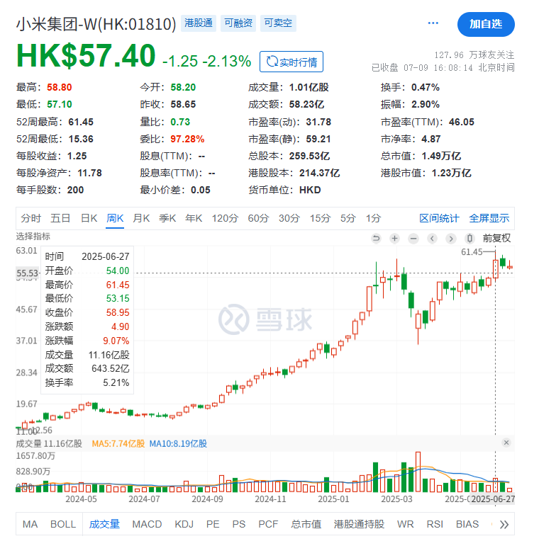Click the chart reset (undo arrow) icon
The width and height of the screenshot is (539, 546).
point(376,238)
